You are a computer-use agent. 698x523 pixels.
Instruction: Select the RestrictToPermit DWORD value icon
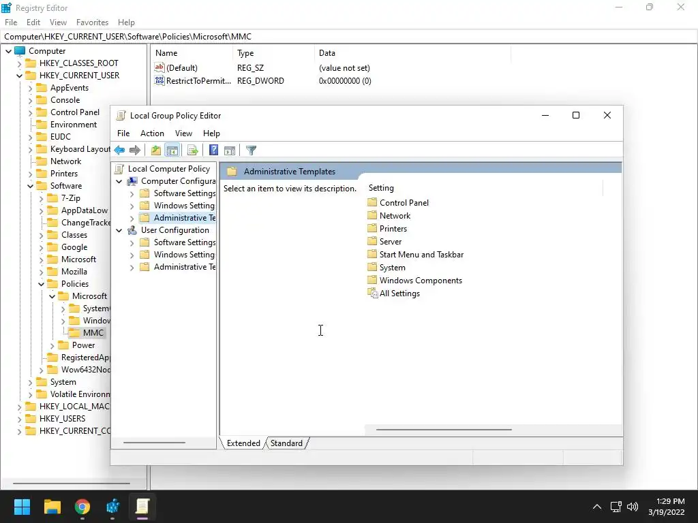pyautogui.click(x=160, y=80)
